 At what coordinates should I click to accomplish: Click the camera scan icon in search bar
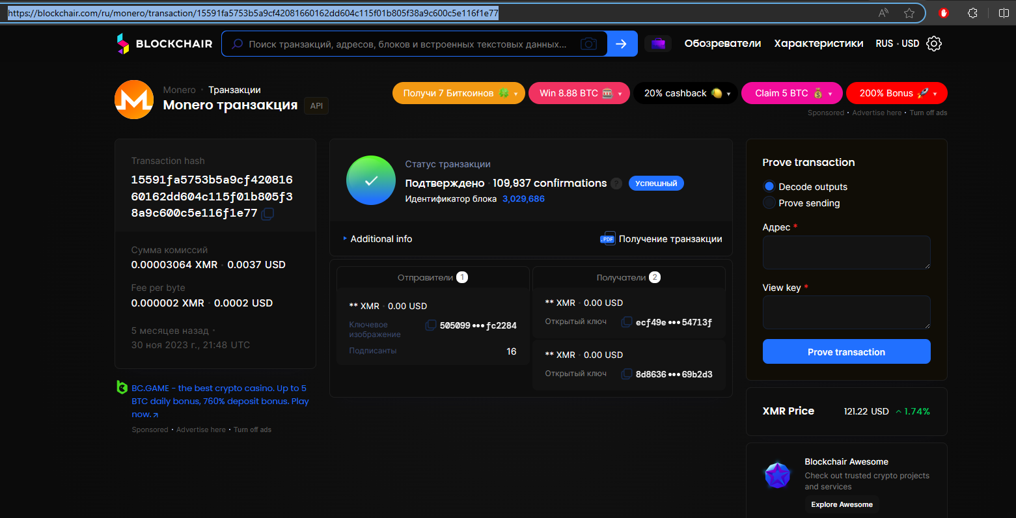pos(588,44)
